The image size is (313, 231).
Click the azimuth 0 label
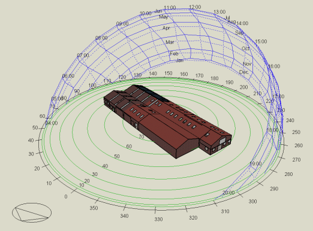coord(66,197)
